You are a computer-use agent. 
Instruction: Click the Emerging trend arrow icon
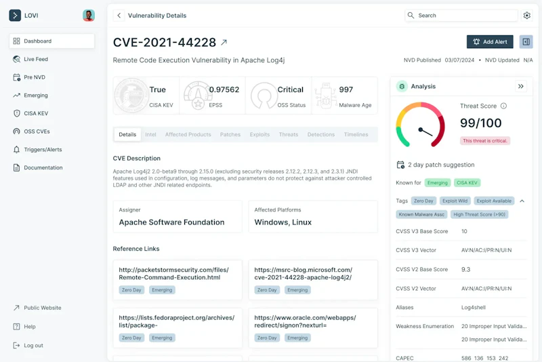(x=16, y=96)
